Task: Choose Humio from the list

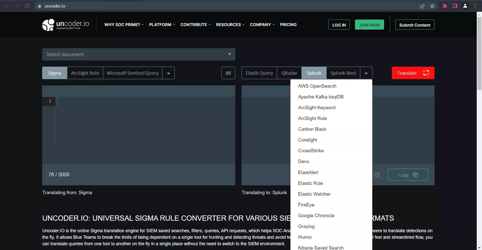Action: coord(331,237)
